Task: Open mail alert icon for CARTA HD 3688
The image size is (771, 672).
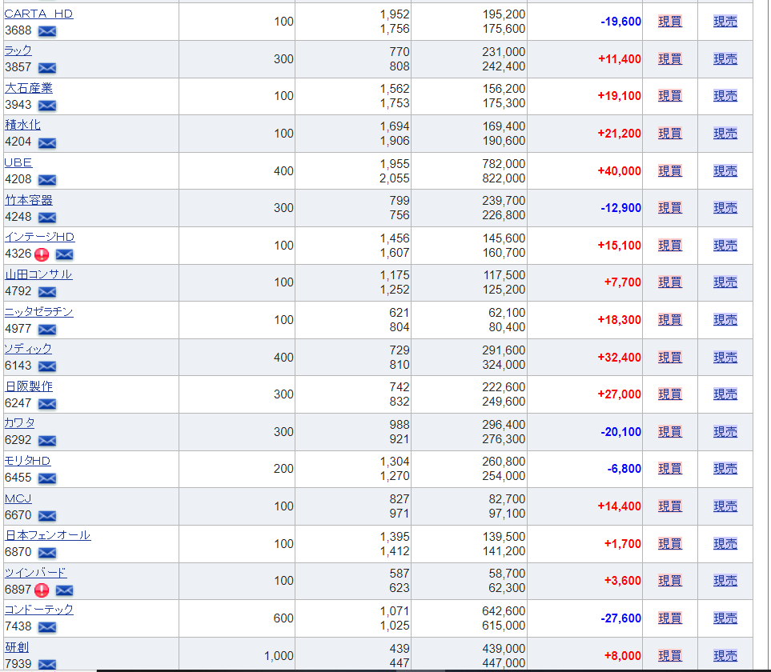Action: click(47, 31)
